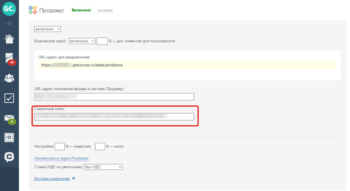Click the Секретный ключ input field

114,117
